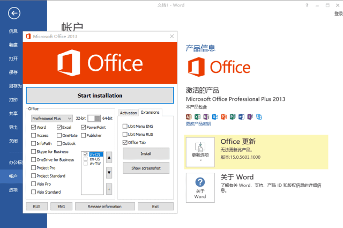
Task: Select 打印 in Word sidebar
Action: [13, 100]
